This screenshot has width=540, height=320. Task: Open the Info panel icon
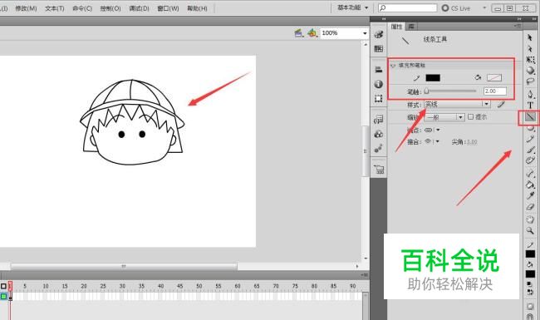[x=379, y=84]
